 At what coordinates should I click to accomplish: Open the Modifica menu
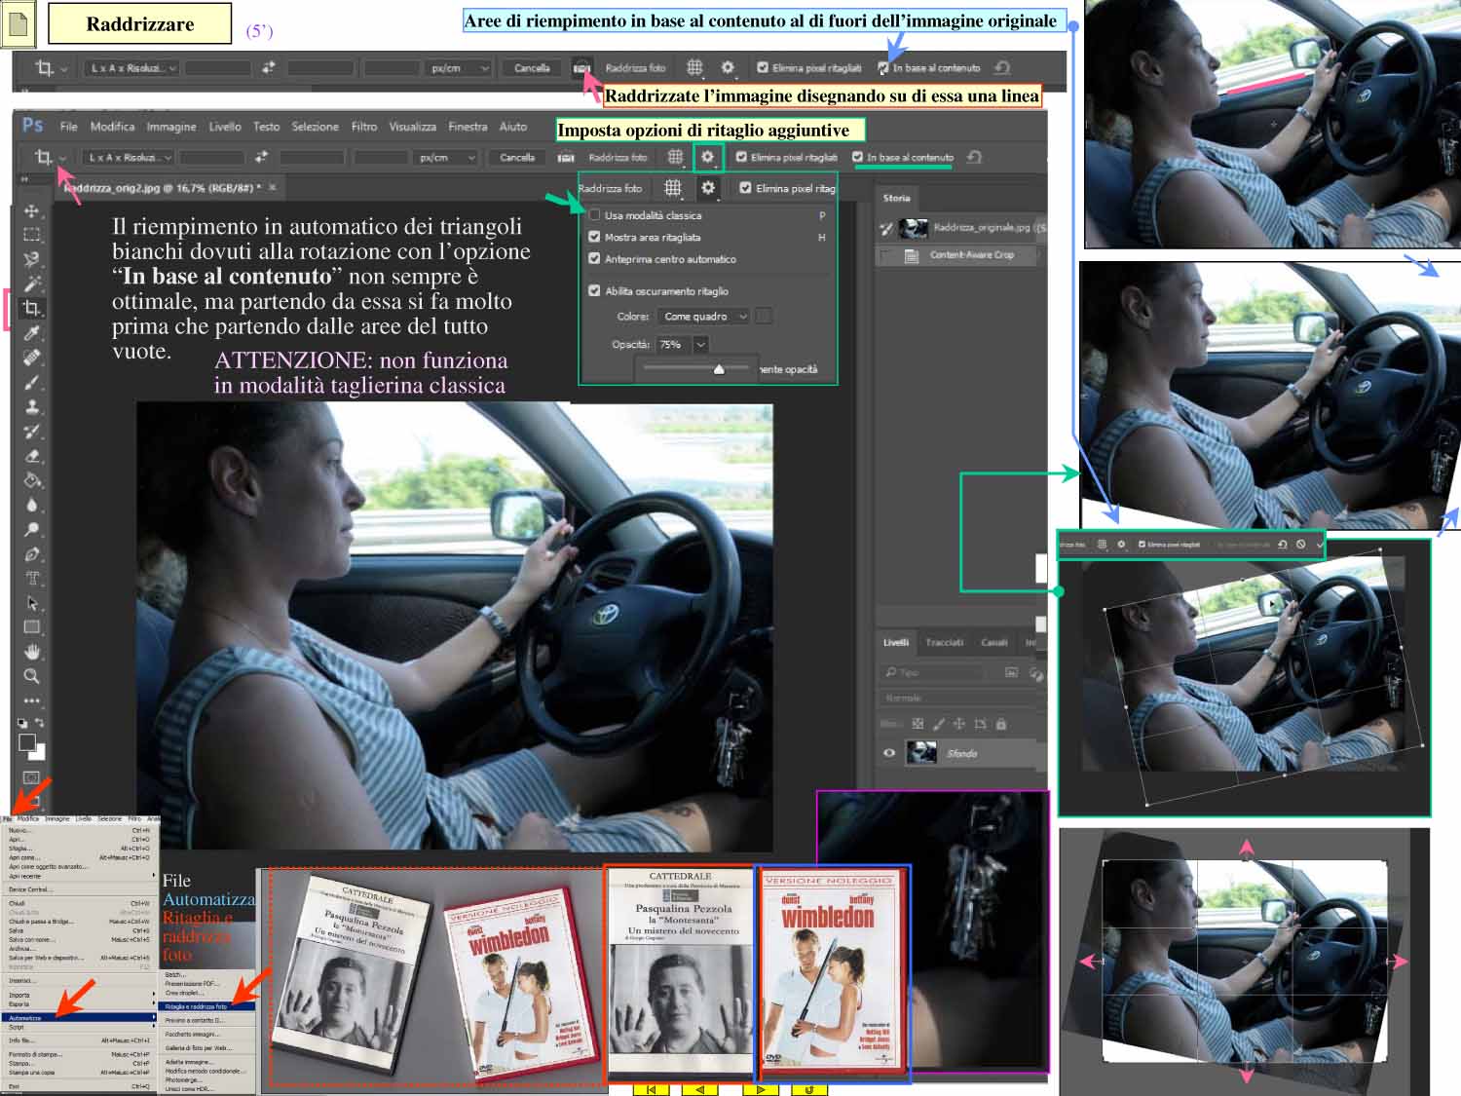coord(113,127)
